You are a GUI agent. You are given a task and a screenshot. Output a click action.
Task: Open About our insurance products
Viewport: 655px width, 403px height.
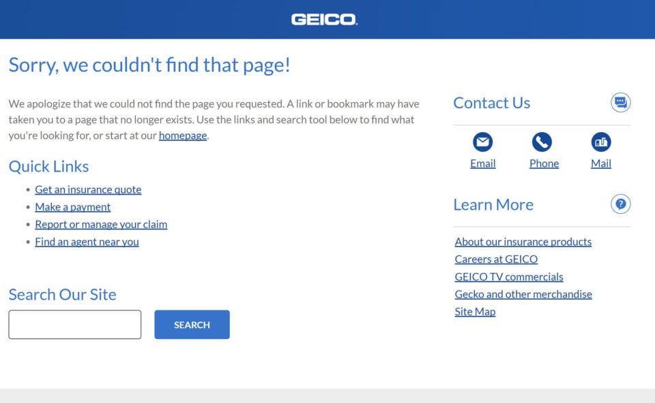click(523, 242)
